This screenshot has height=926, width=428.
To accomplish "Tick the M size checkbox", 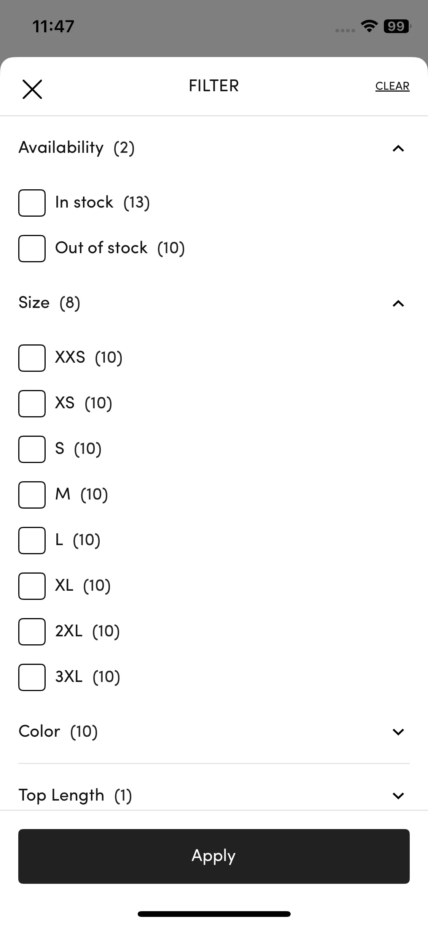I will click(32, 495).
